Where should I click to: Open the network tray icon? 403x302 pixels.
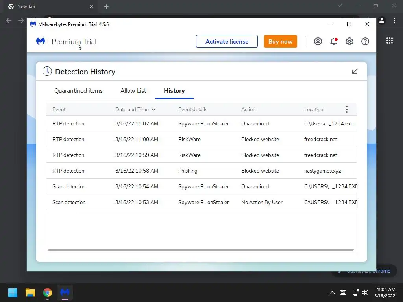[x=355, y=293]
